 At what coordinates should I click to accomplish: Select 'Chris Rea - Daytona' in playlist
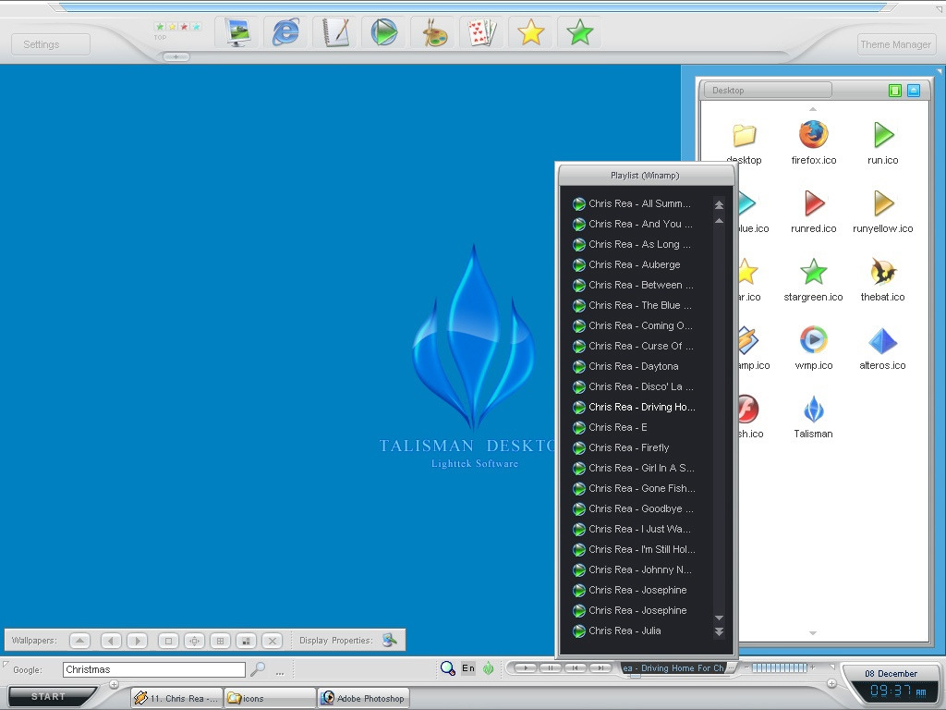pyautogui.click(x=633, y=366)
